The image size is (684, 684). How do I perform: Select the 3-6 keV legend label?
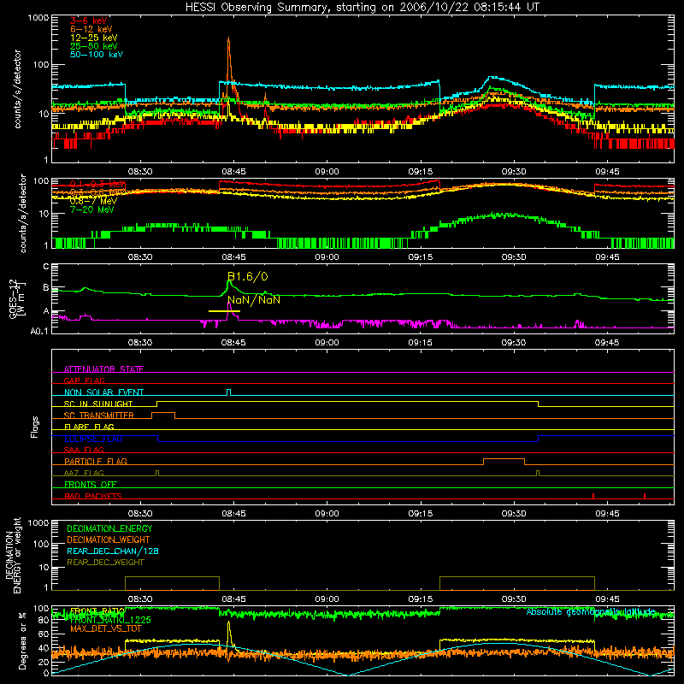(89, 21)
